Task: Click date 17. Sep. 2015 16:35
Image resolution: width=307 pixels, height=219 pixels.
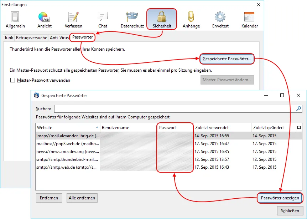Action: pyautogui.click(x=212, y=151)
